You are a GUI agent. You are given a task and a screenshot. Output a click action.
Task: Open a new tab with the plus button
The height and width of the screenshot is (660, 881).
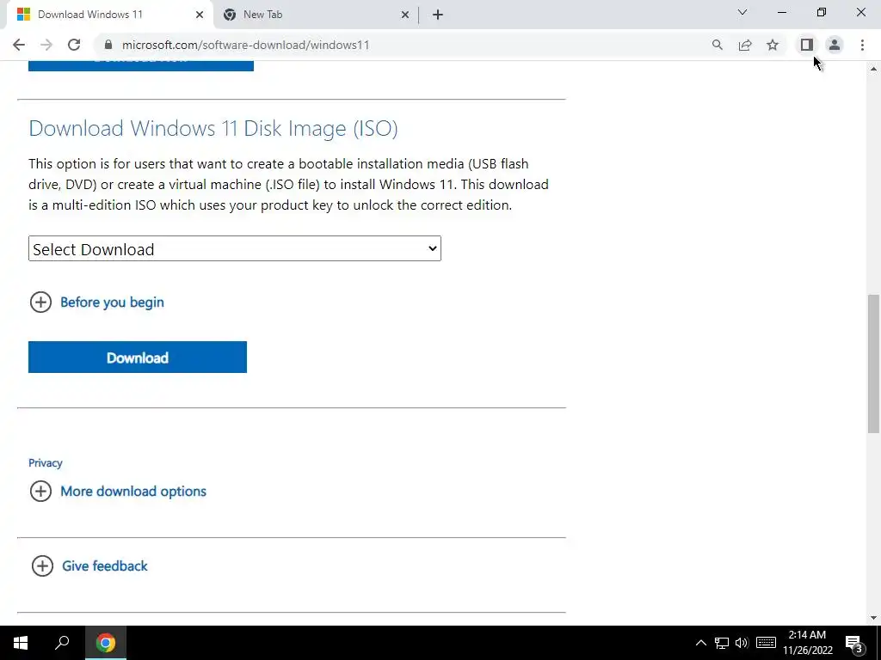coord(438,15)
